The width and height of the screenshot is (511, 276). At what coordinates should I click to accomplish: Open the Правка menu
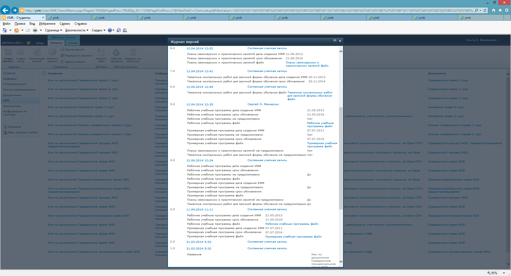tap(20, 24)
